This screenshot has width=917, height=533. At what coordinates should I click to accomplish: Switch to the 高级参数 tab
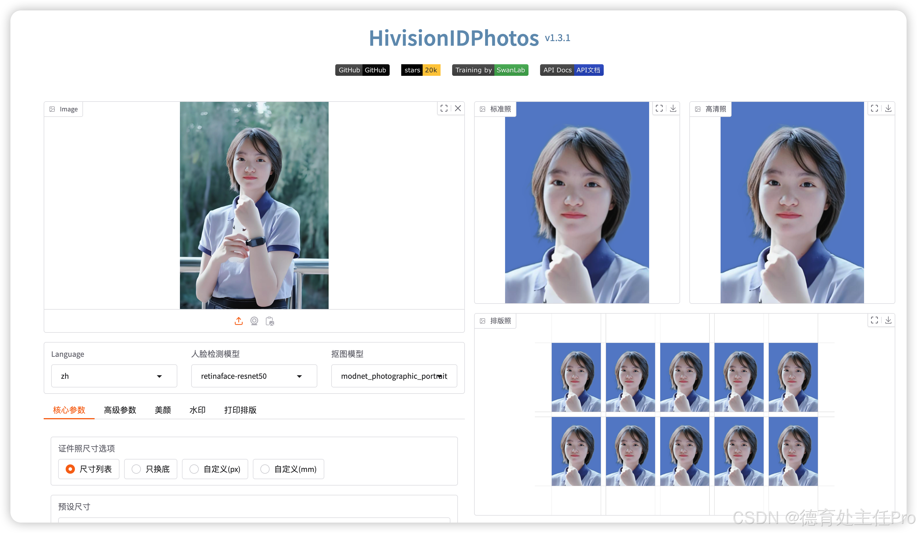120,410
